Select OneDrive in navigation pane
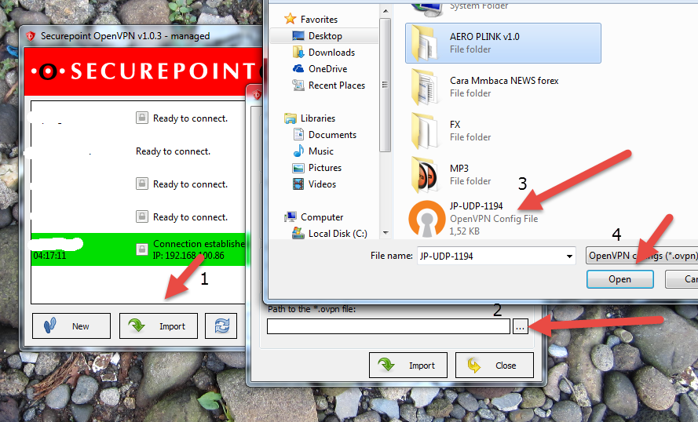The height and width of the screenshot is (422, 698). point(320,69)
